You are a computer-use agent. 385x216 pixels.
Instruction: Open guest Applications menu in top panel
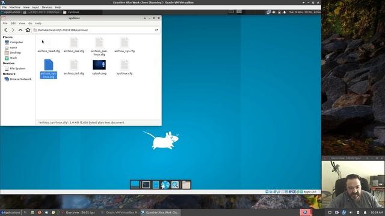[10, 12]
